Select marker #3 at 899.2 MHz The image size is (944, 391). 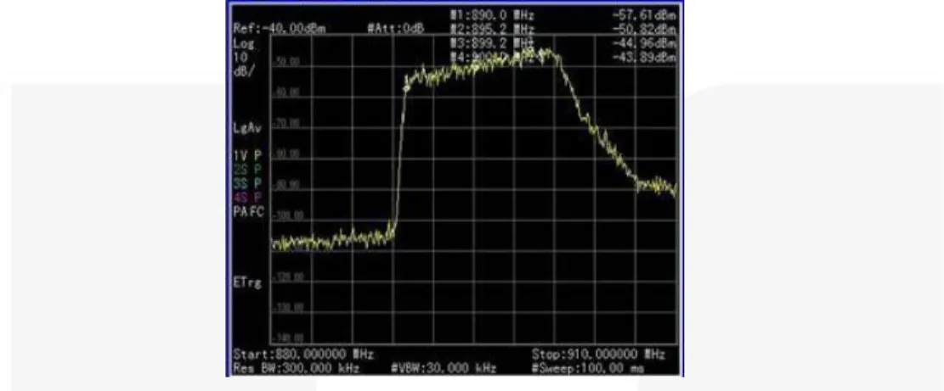tap(492, 42)
